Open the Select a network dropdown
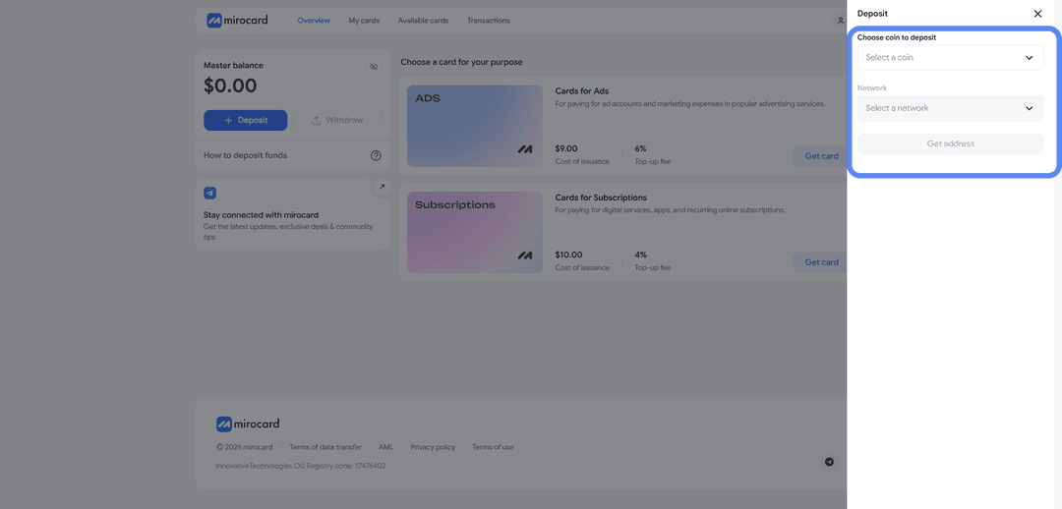 coord(950,108)
